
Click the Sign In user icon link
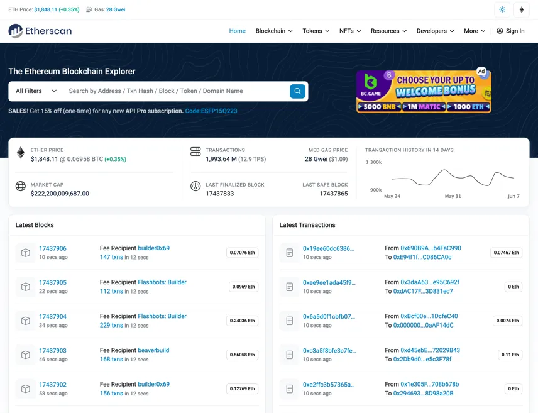[510, 31]
